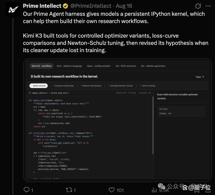Like the post with heart icon
The image size is (215, 195).
[x=111, y=190]
